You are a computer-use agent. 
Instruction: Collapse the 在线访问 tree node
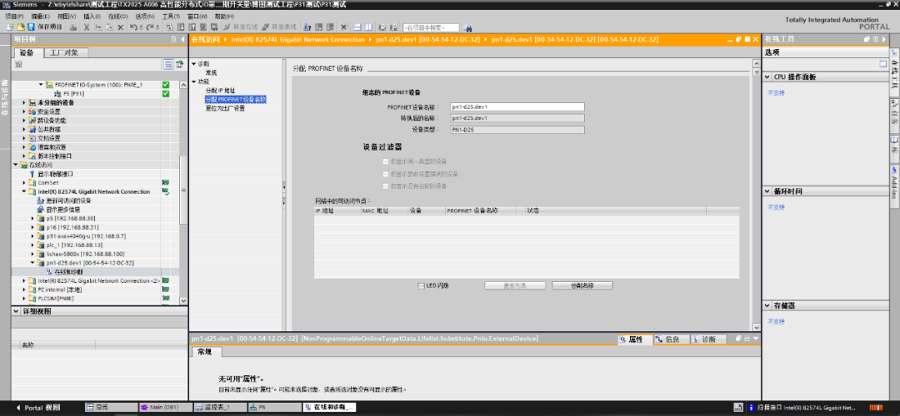(x=16, y=165)
